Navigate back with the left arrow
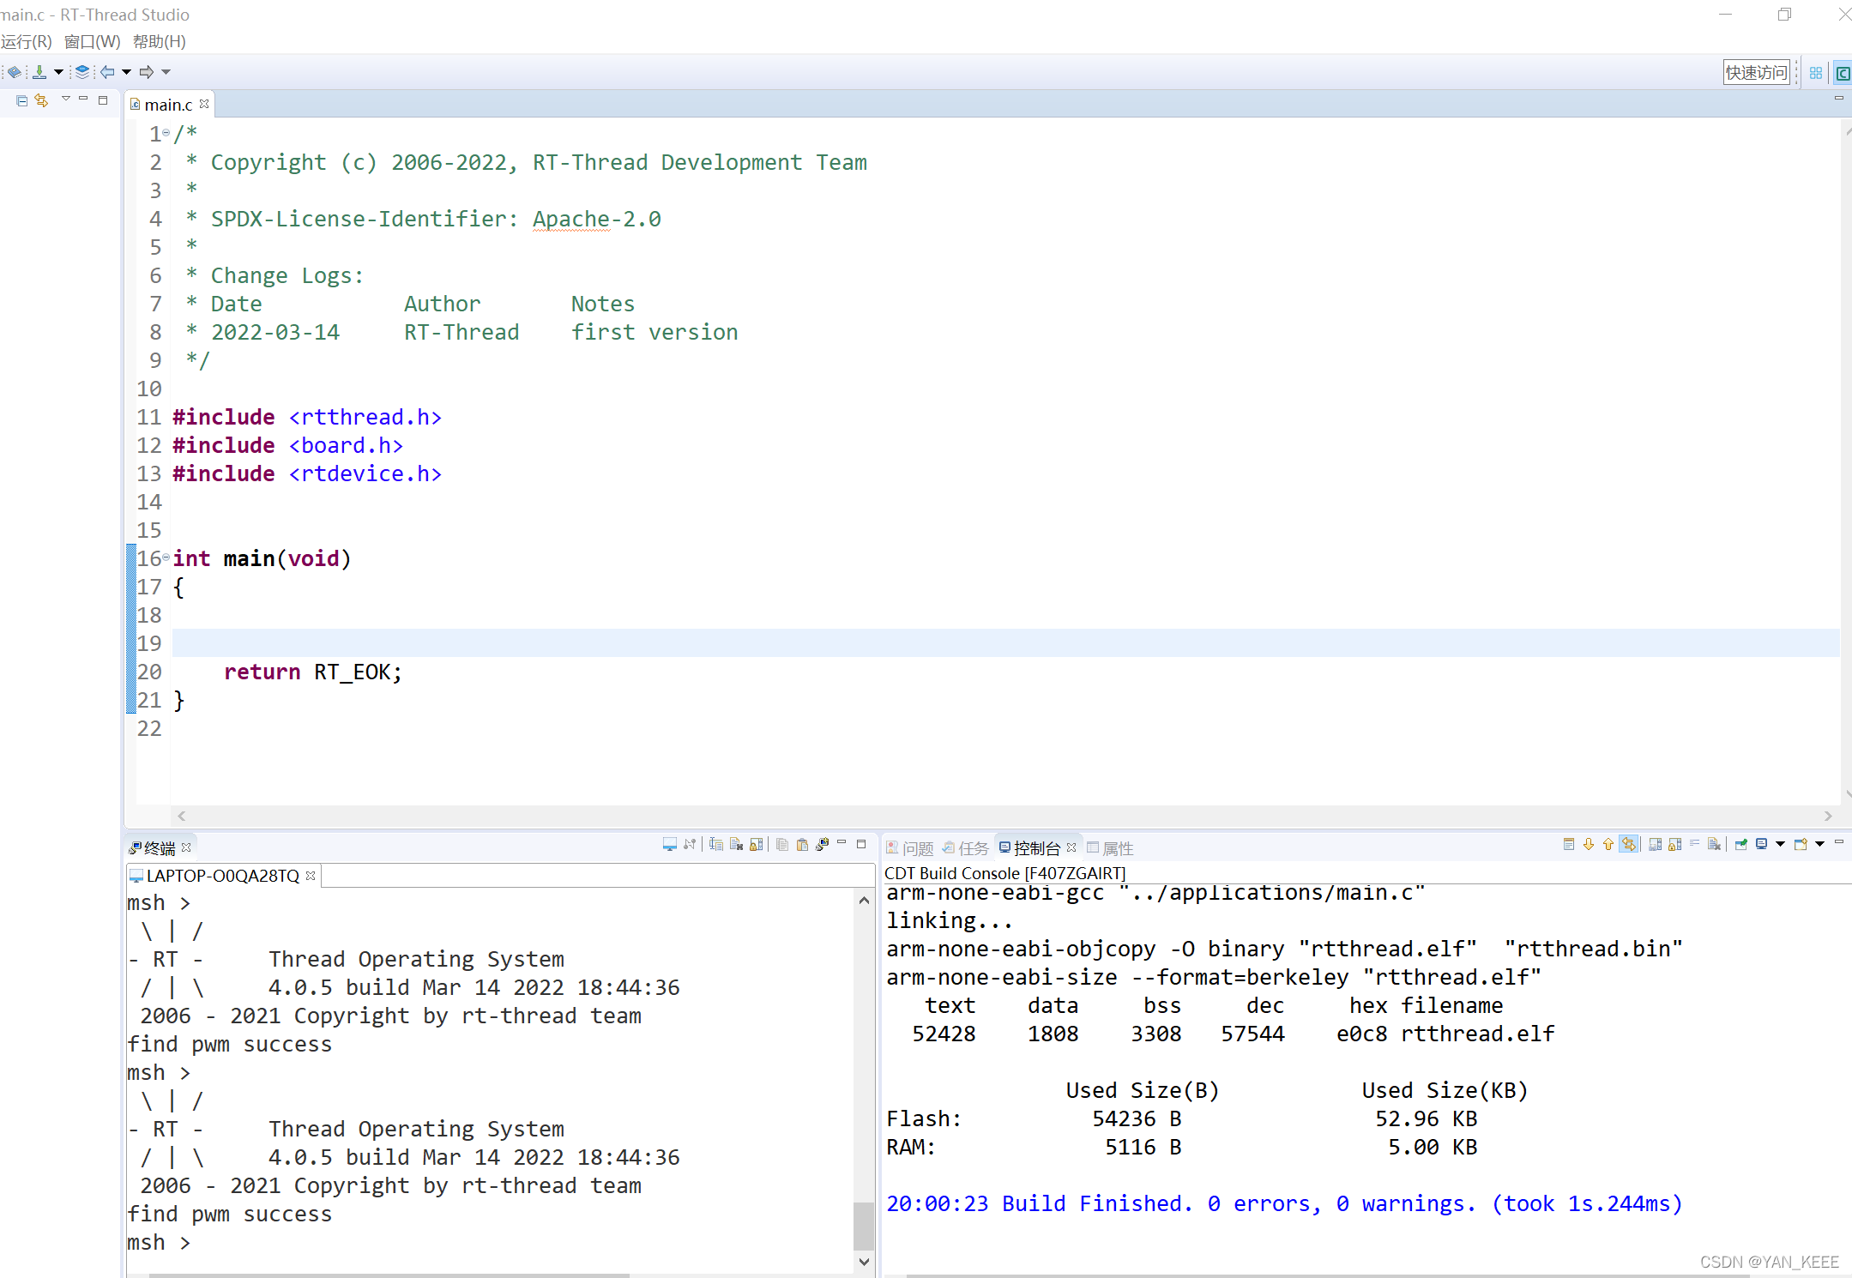Image resolution: width=1852 pixels, height=1278 pixels. point(107,72)
